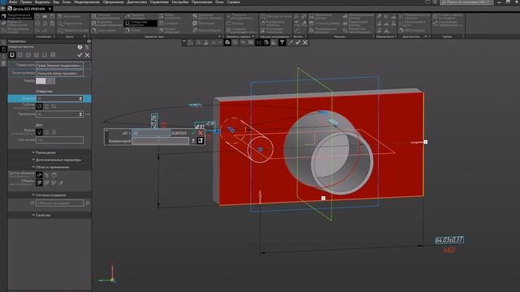520x292 pixels.
Task: Select the second Глубина depth mode
Action: 47,106
